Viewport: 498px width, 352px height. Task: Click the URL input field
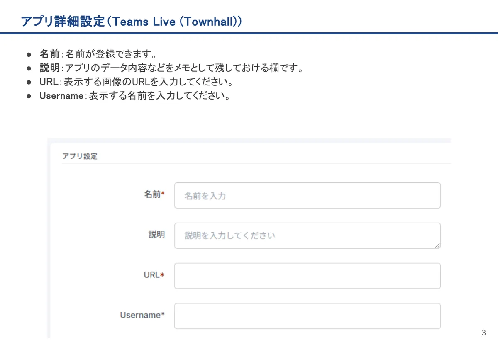(307, 276)
